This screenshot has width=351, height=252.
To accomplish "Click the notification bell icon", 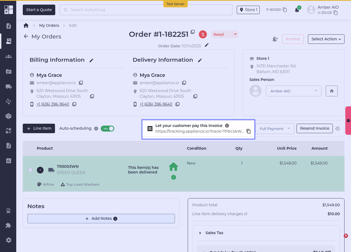I will [x=297, y=10].
